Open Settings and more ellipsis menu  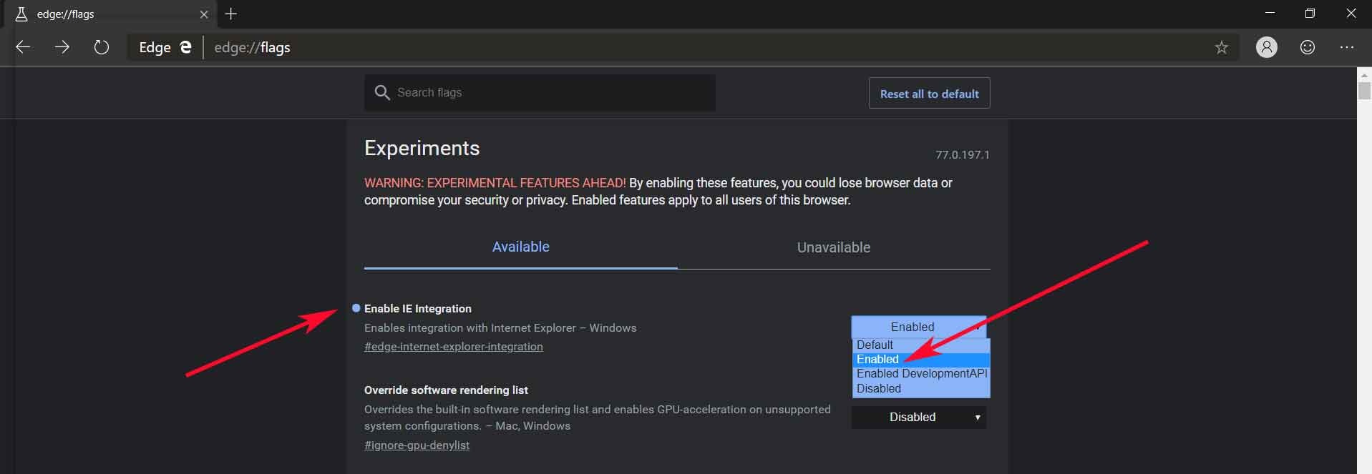[x=1346, y=47]
